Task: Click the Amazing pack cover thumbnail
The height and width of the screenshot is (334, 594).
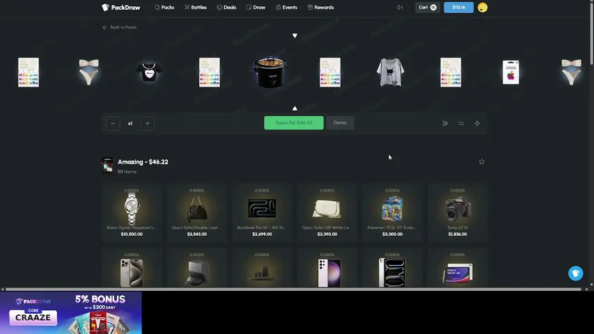Action: [x=107, y=166]
